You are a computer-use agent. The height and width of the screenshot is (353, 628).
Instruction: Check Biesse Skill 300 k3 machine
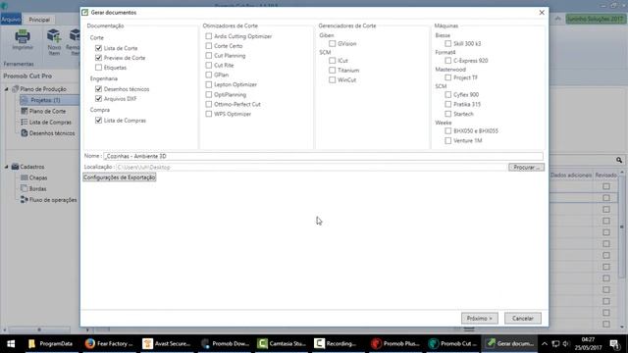point(448,43)
